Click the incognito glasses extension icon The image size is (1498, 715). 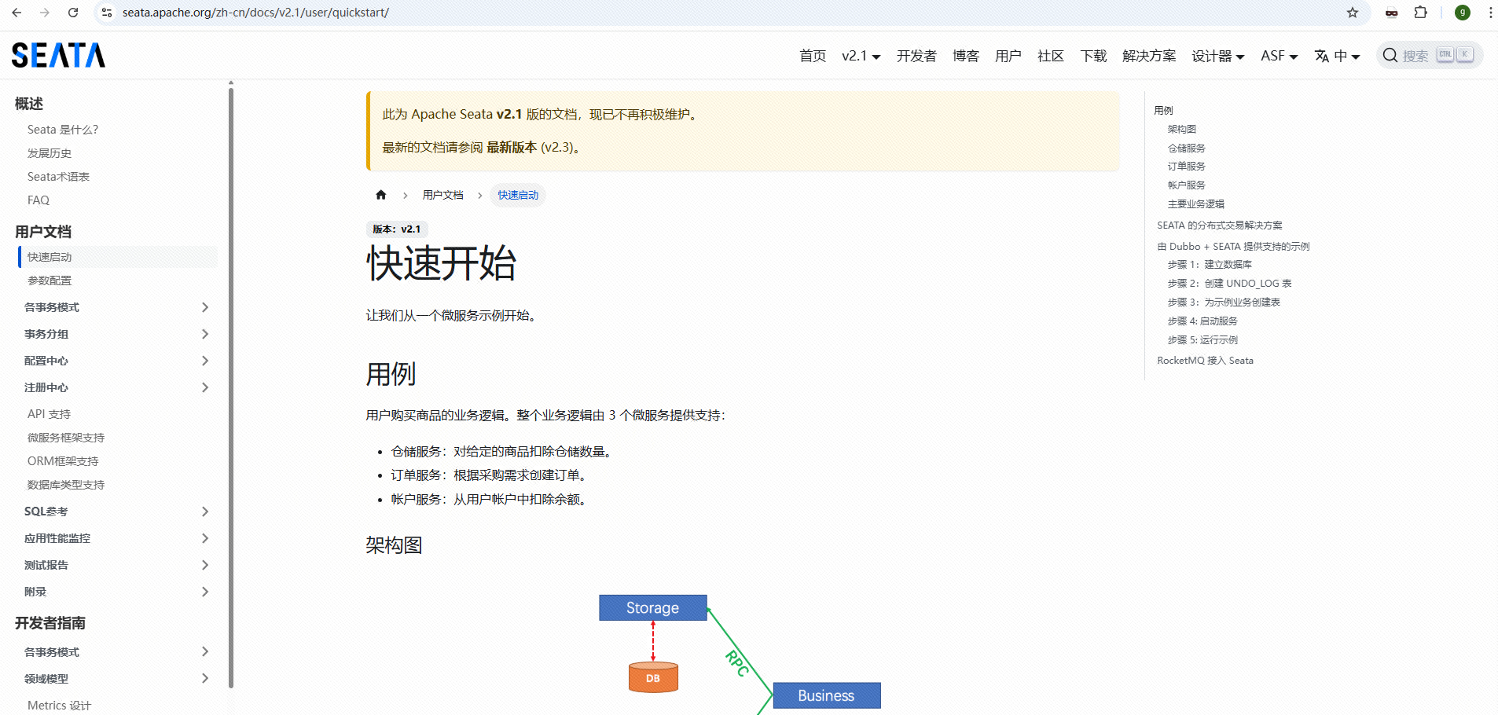pos(1391,13)
